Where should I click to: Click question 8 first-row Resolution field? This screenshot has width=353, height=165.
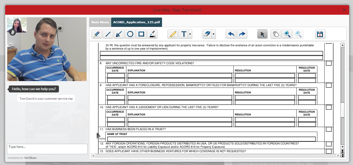(x=265, y=75)
